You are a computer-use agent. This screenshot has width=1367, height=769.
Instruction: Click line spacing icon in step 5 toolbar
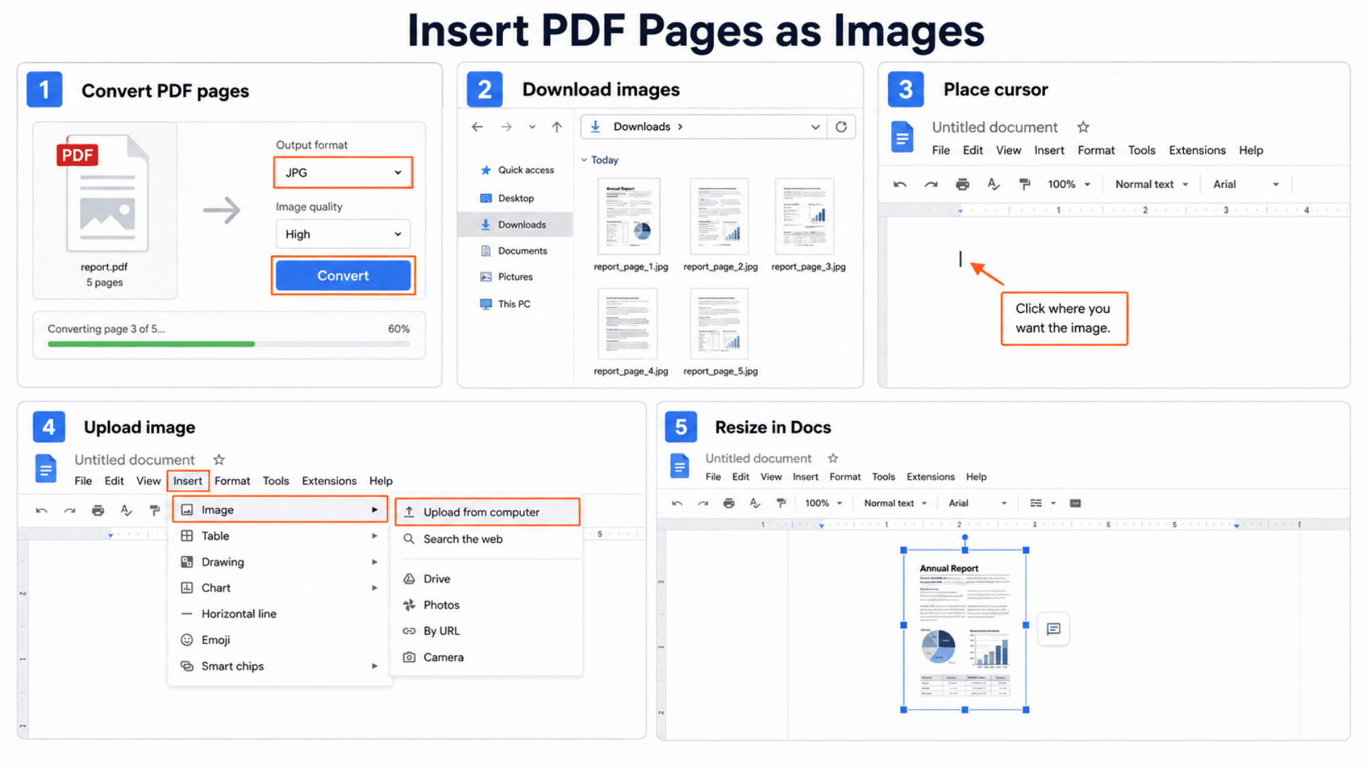1036,503
